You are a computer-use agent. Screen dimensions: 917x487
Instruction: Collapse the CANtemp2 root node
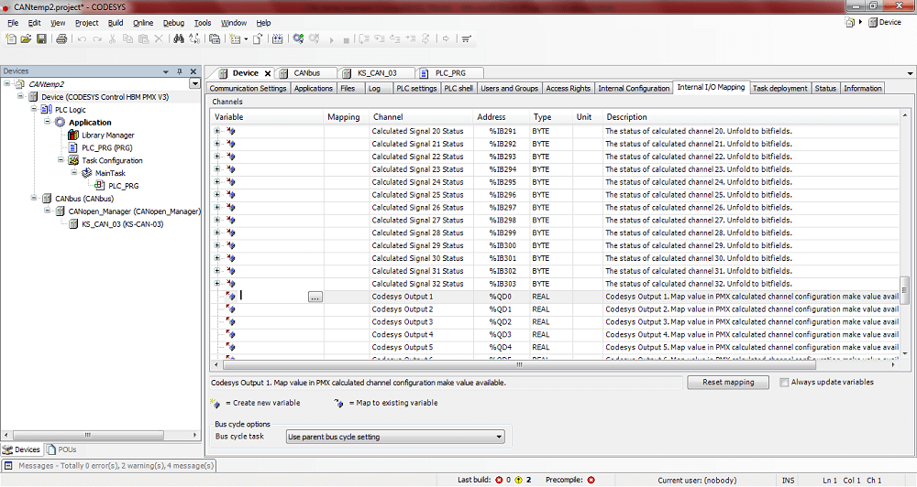coord(7,83)
